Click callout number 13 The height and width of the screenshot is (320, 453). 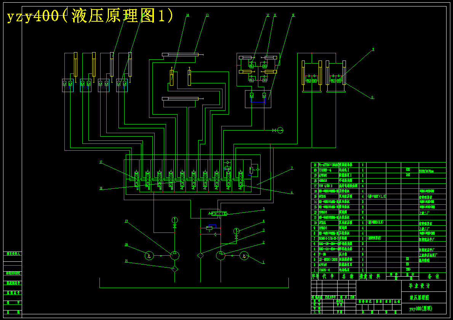point(207,15)
